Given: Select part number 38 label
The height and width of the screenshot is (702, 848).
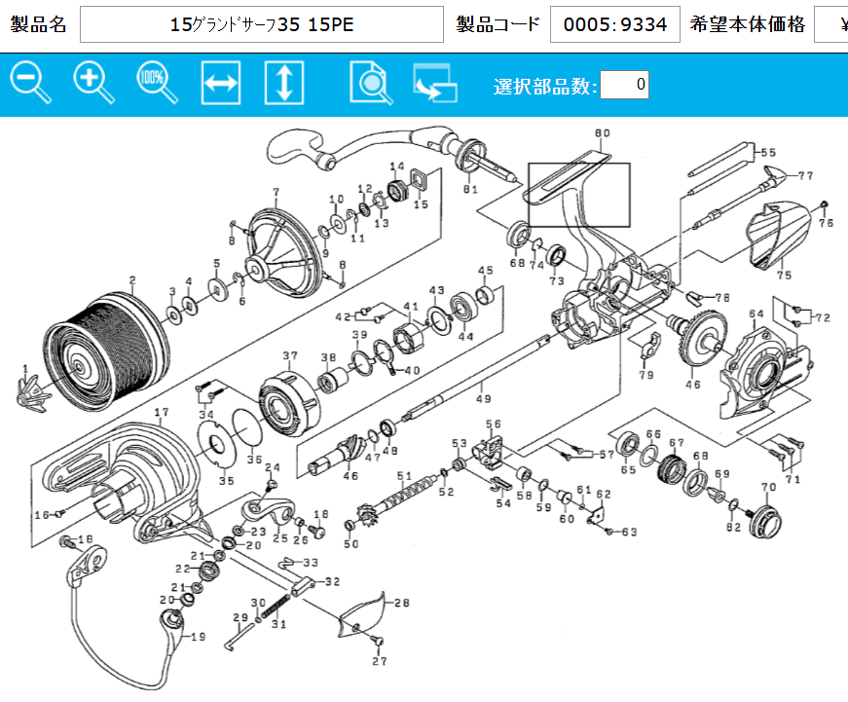Looking at the screenshot, I should tap(328, 357).
